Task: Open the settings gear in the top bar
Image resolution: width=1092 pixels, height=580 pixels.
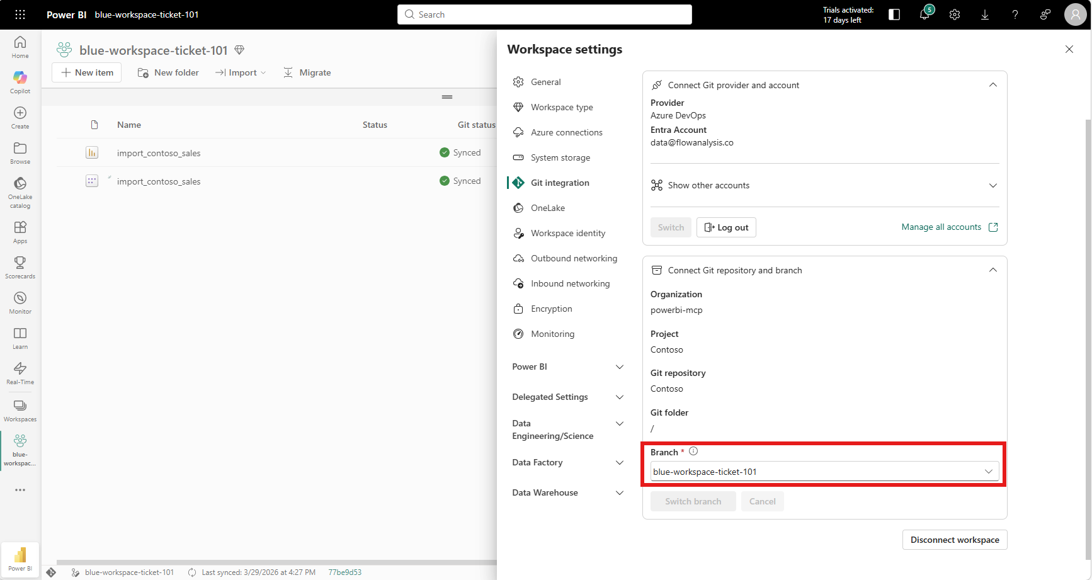Action: tap(955, 14)
